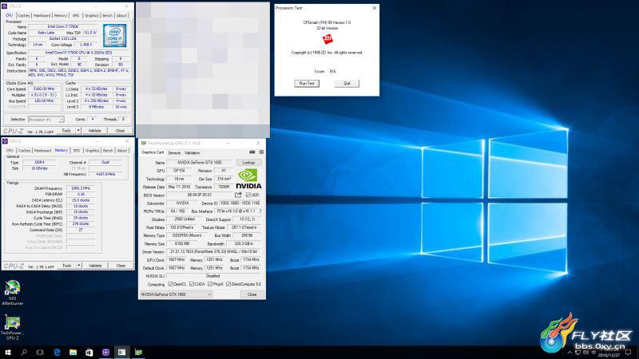
Task: Toggle the OpenCL checkbox
Action: tap(170, 284)
